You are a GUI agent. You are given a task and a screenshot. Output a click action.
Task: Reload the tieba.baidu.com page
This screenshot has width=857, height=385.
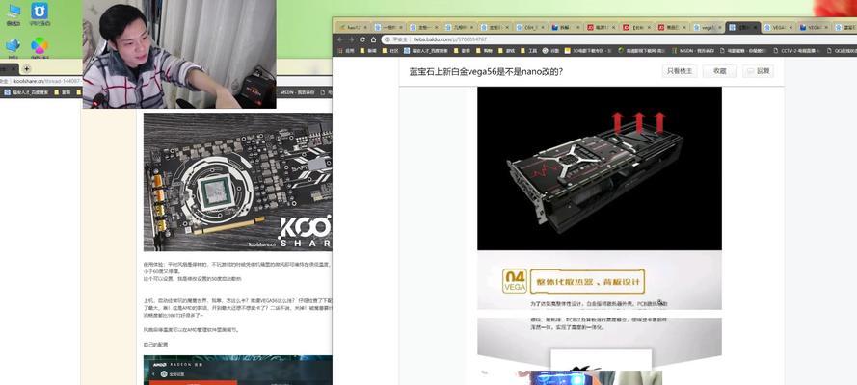[362, 39]
